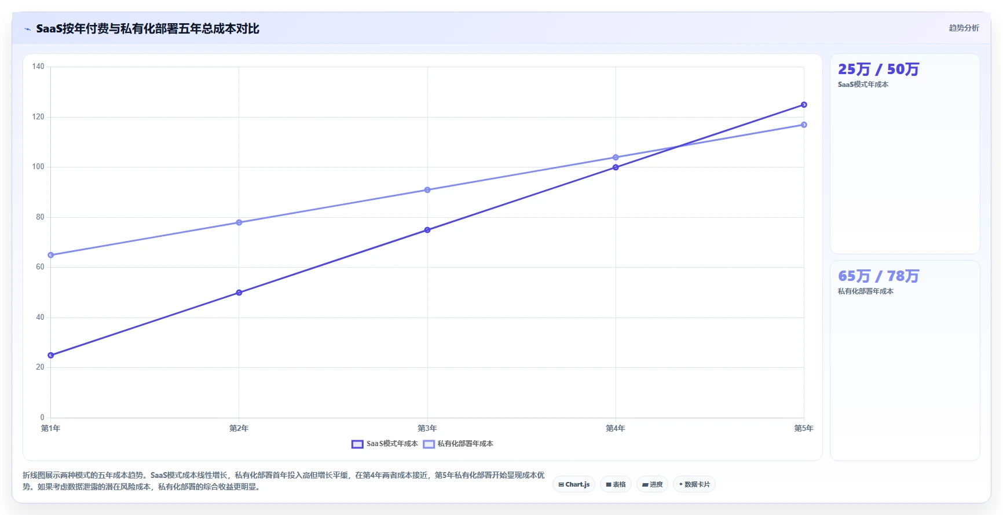The width and height of the screenshot is (1003, 515).
Task: Click the trend icon beside the chart title
Action: [27, 29]
